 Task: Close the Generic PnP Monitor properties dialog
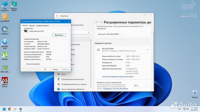(69, 21)
